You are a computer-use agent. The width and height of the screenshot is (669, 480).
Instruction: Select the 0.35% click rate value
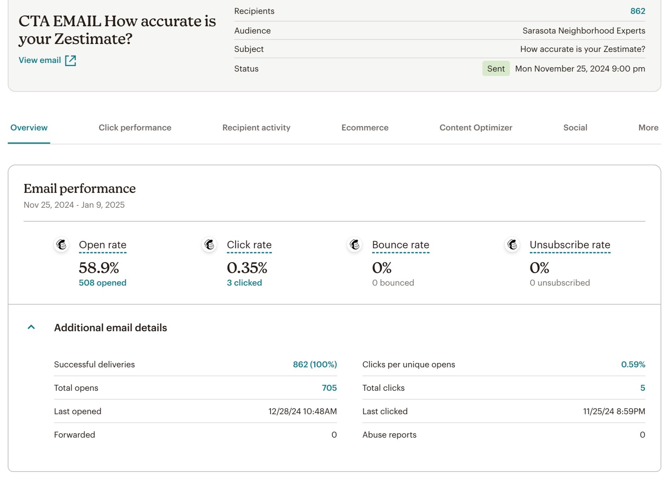pos(247,268)
